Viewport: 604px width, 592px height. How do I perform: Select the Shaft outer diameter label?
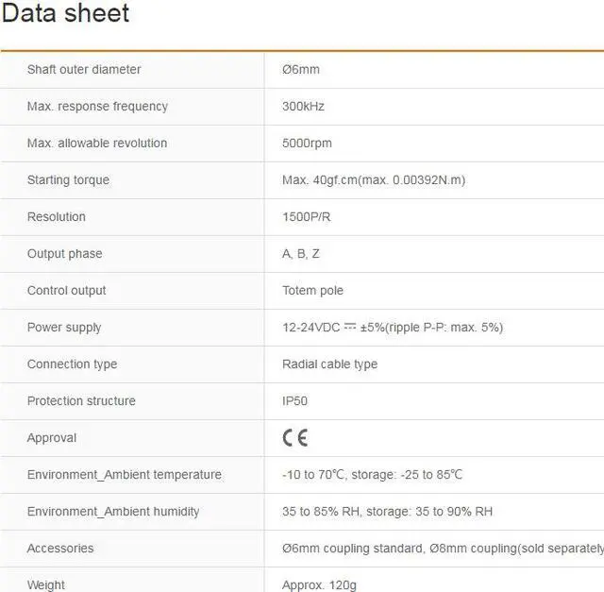[84, 70]
